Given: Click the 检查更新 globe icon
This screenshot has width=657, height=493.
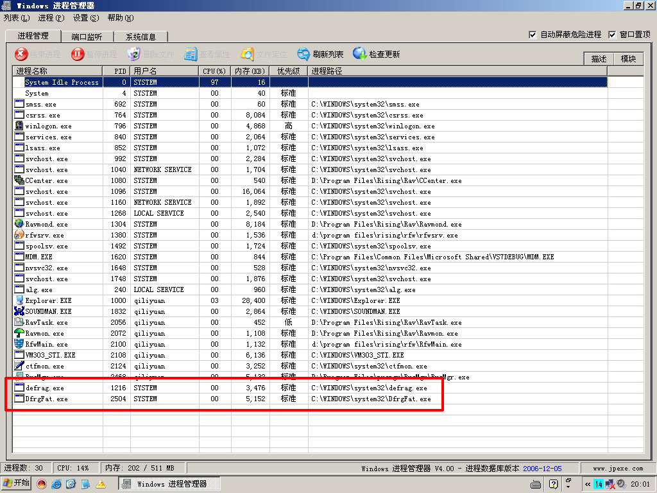Looking at the screenshot, I should pos(359,54).
